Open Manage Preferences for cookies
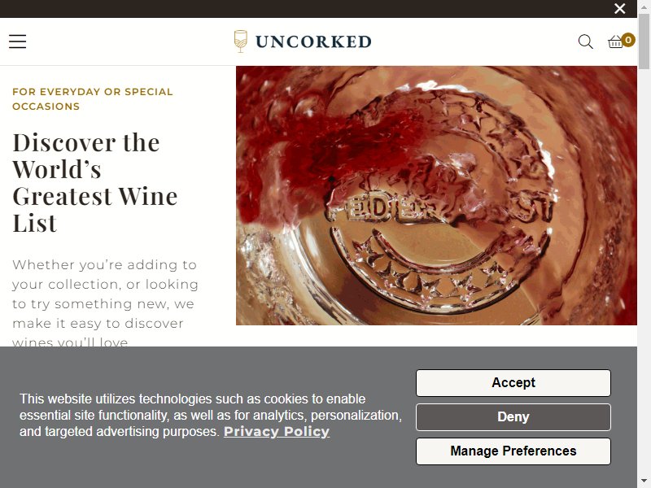Screen dimensions: 651x488 tap(513, 451)
